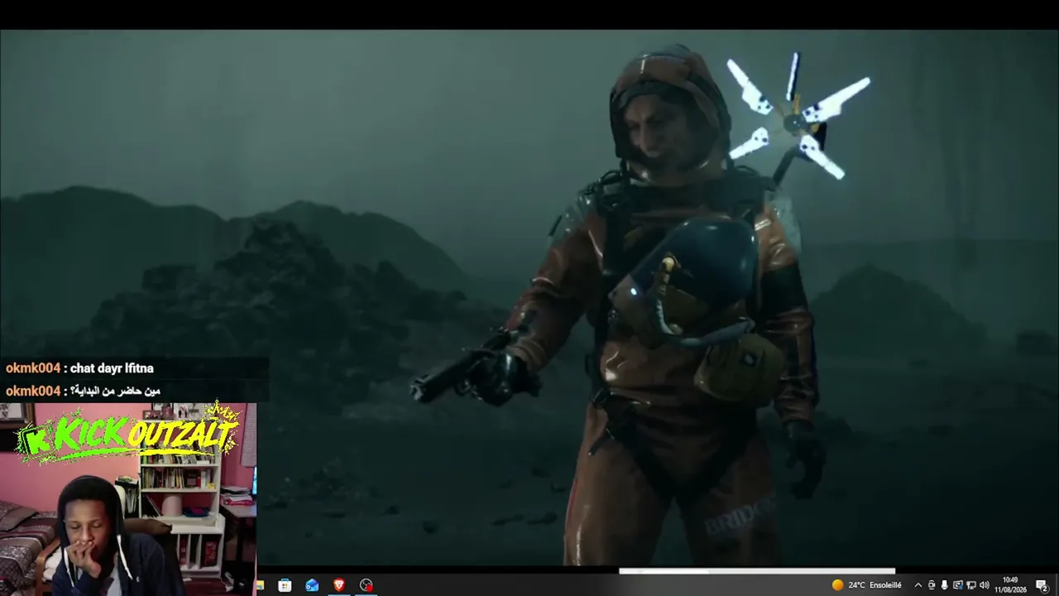The image size is (1059, 596).
Task: Open the Outlook mail app in taskbar
Action: [x=312, y=585]
